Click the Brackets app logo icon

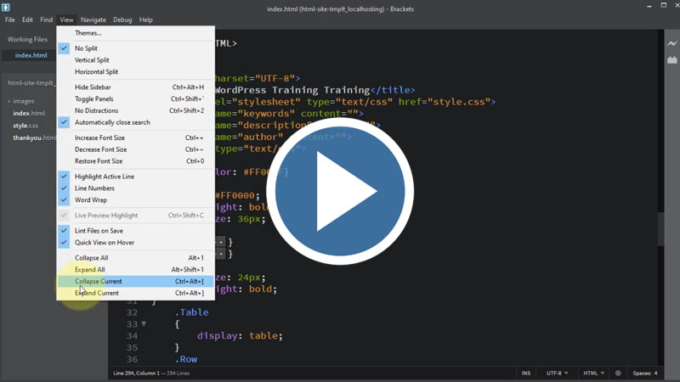(x=7, y=8)
